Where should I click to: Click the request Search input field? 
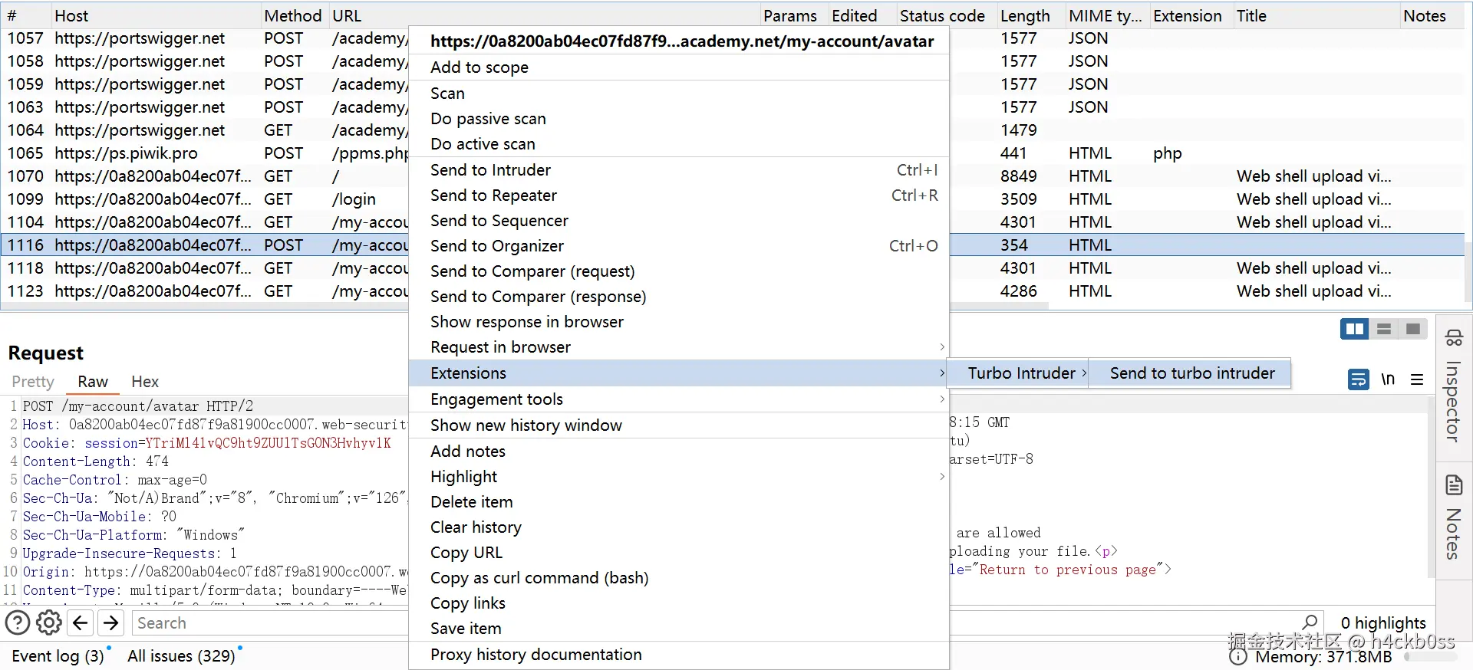(x=270, y=623)
